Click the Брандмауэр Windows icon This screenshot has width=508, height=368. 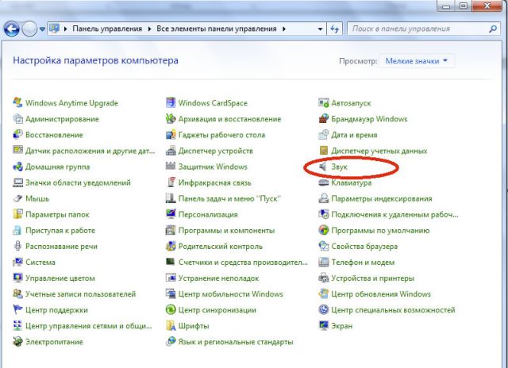tap(323, 119)
